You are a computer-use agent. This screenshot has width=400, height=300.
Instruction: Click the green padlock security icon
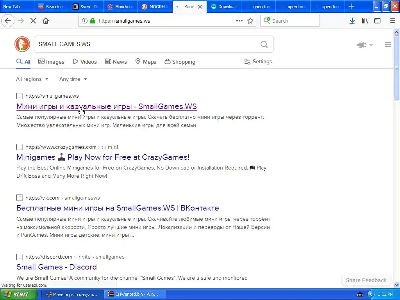coord(93,21)
